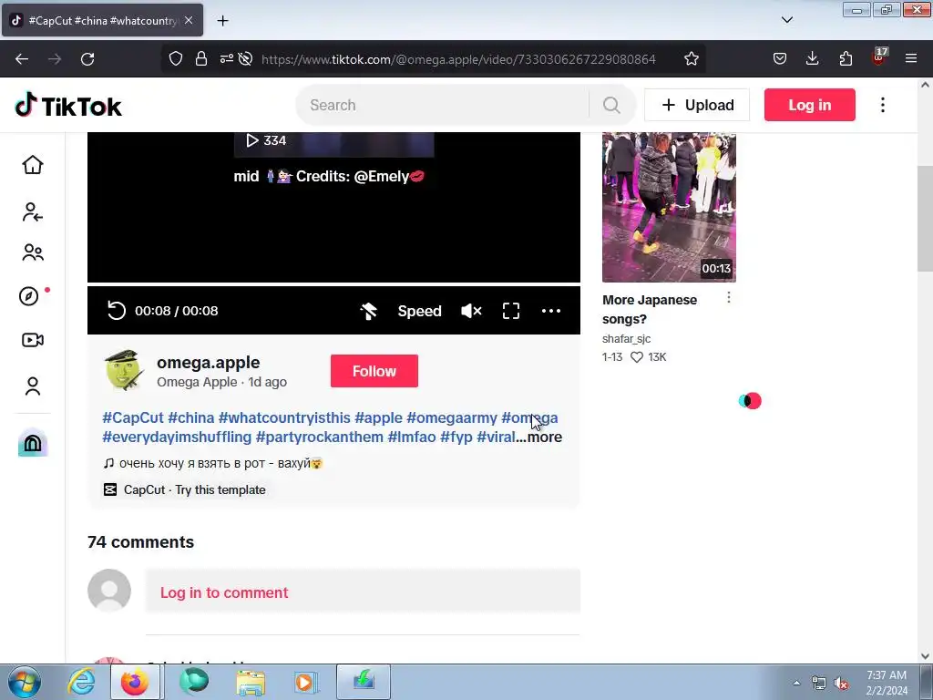Open the Firefox Downloads panel
Viewport: 933px width, 700px height.
pos(812,58)
